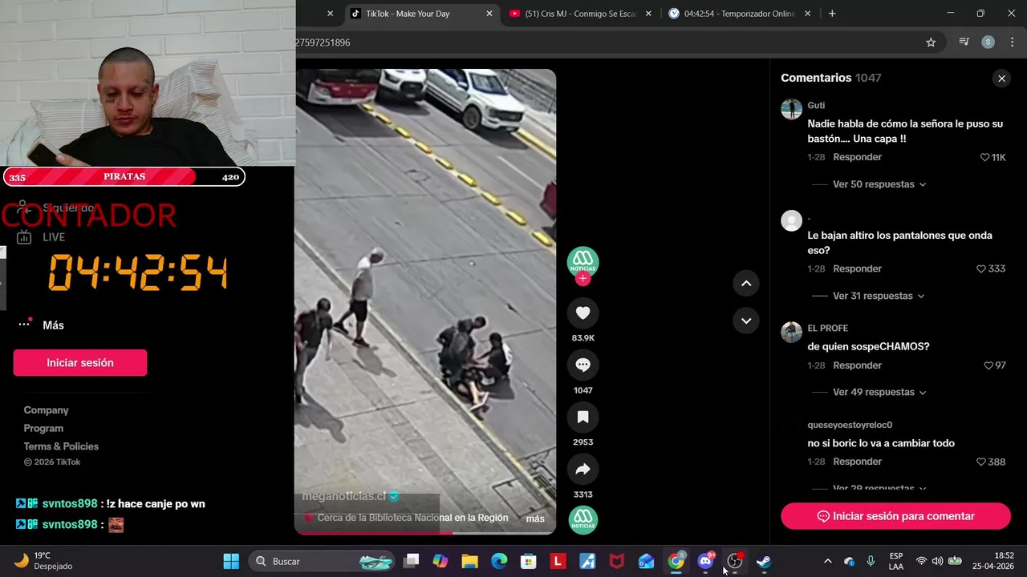Reply to Guti's comment via Responder

point(857,157)
